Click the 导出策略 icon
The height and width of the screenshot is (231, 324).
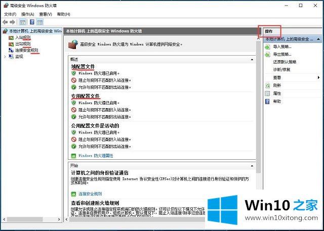click(267, 55)
